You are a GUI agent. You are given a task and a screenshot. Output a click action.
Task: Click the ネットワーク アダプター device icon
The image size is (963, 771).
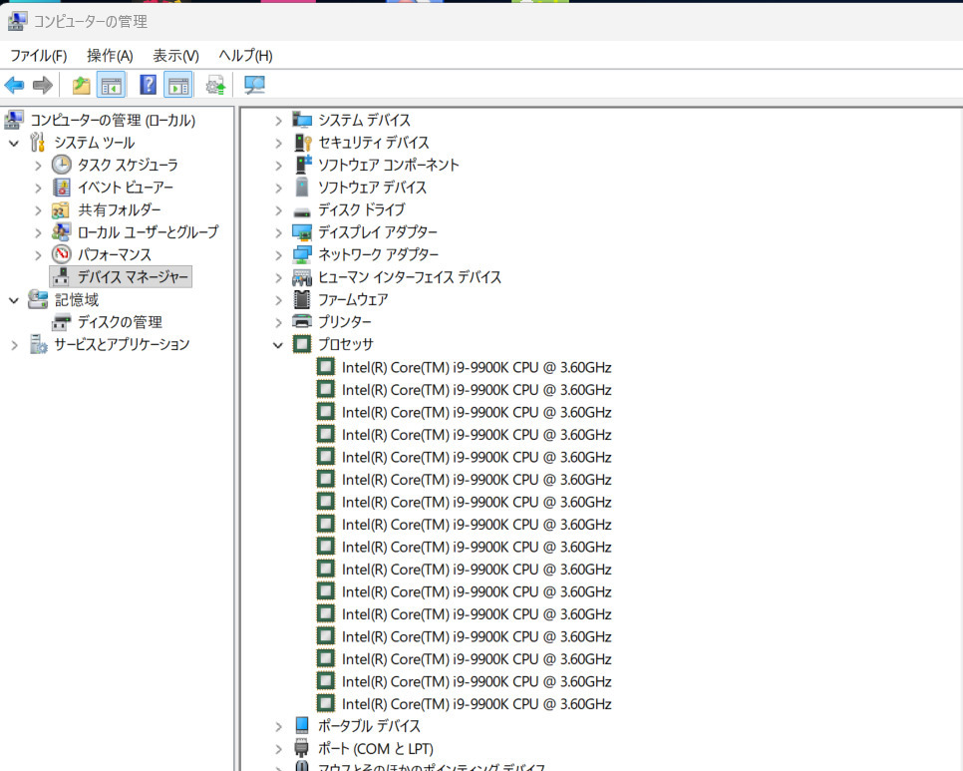point(302,255)
